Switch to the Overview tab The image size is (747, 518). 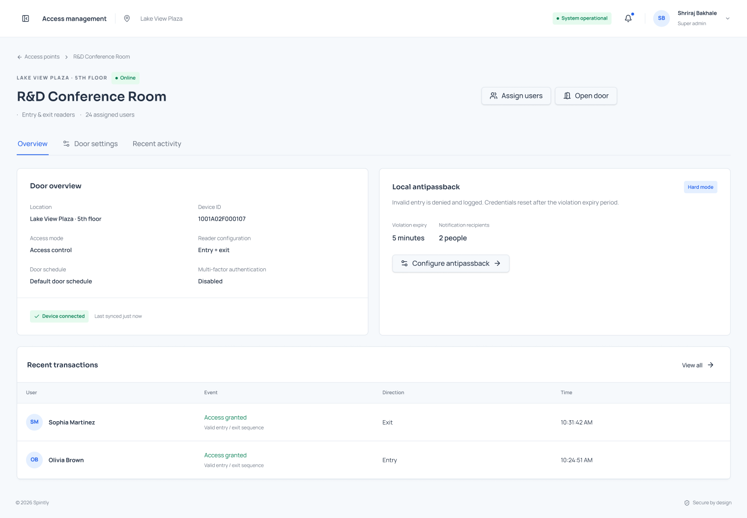point(32,144)
